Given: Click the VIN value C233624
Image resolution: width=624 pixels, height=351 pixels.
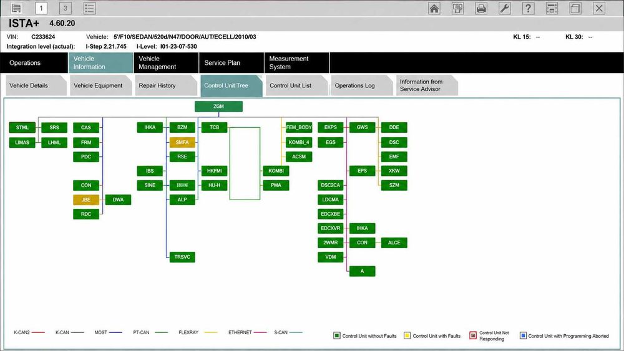Looking at the screenshot, I should click(x=43, y=37).
